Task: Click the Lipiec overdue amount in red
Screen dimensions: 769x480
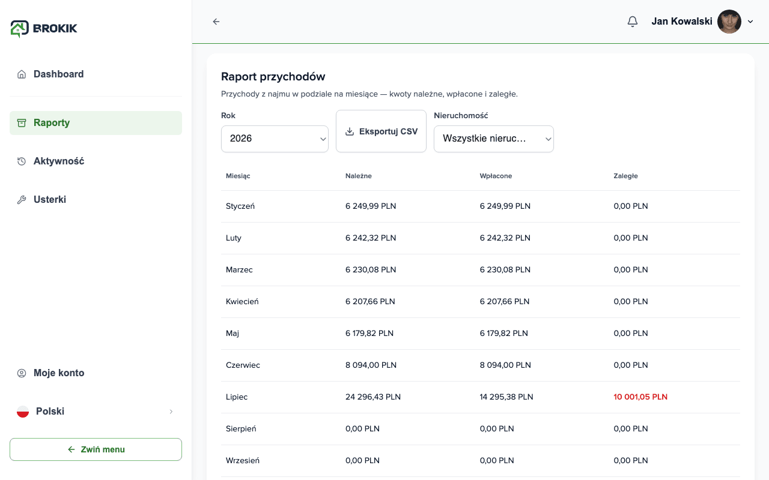Action: [640, 397]
